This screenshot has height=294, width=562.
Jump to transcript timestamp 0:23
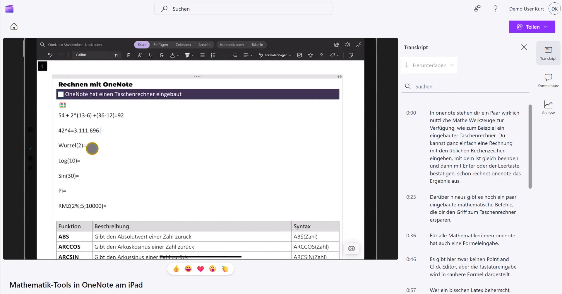tap(411, 197)
